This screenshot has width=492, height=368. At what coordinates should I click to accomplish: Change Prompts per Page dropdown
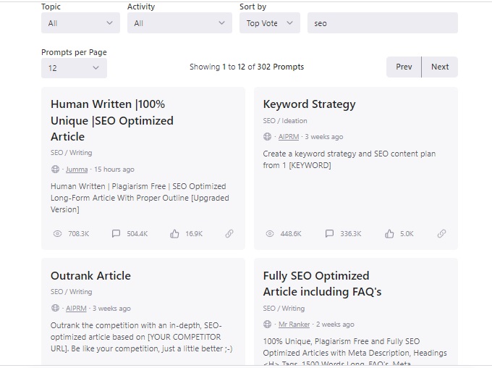point(74,68)
